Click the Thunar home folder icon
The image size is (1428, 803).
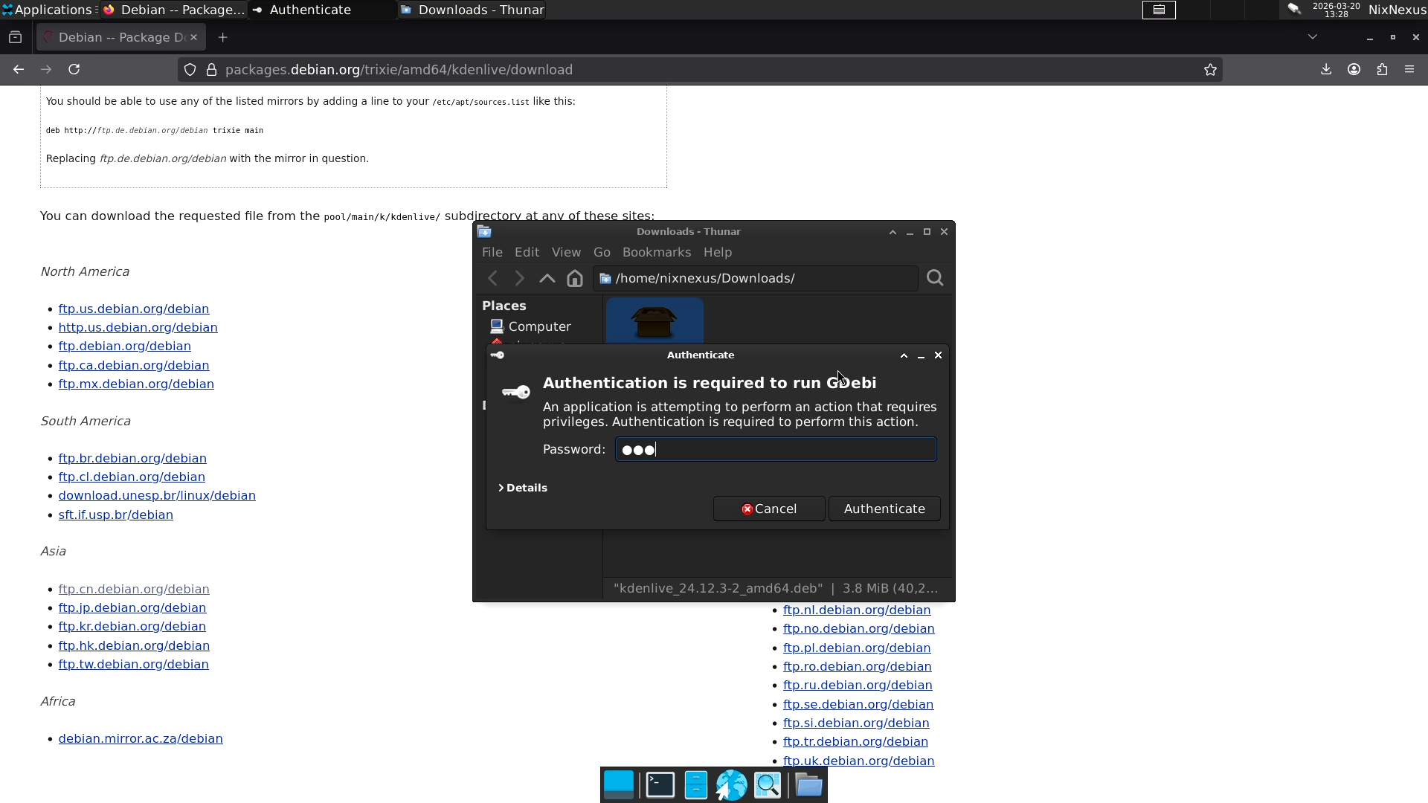tap(575, 278)
